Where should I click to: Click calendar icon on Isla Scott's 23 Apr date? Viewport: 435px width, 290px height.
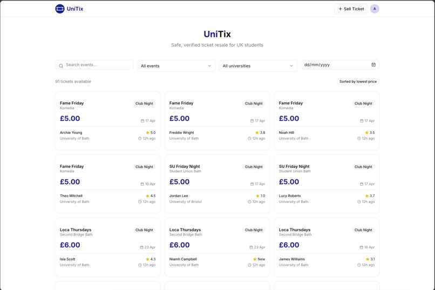141,247
